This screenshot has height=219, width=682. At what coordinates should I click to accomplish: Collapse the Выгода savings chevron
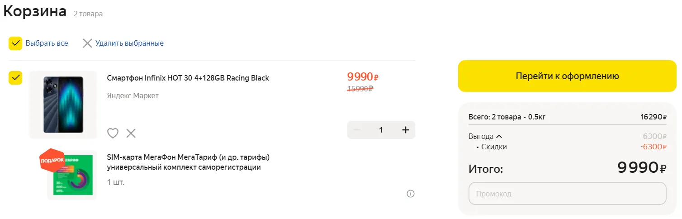point(499,136)
